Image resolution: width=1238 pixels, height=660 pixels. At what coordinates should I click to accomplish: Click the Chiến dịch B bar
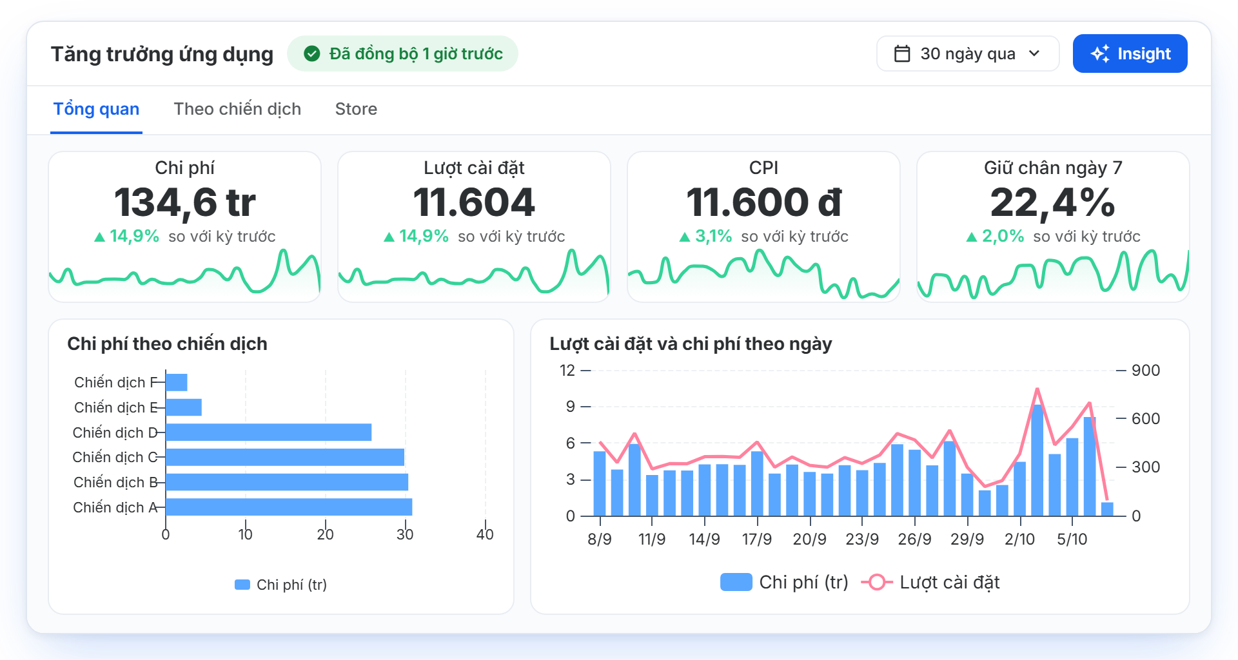287,482
